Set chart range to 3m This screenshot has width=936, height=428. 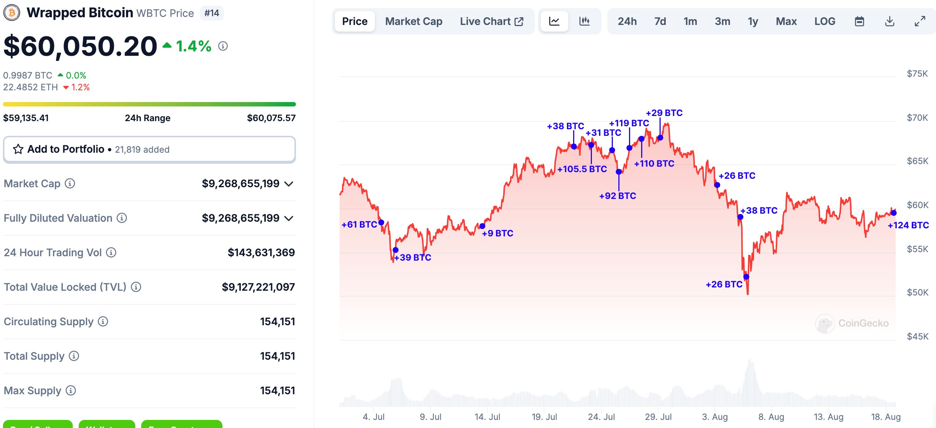pos(722,21)
